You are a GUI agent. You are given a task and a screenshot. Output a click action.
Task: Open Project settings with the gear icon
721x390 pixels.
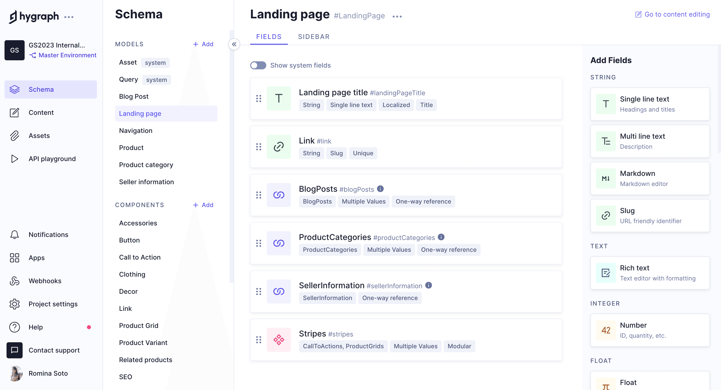click(14, 304)
